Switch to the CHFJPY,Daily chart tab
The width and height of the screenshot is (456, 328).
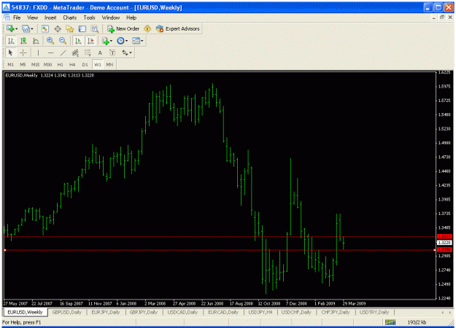pos(336,312)
